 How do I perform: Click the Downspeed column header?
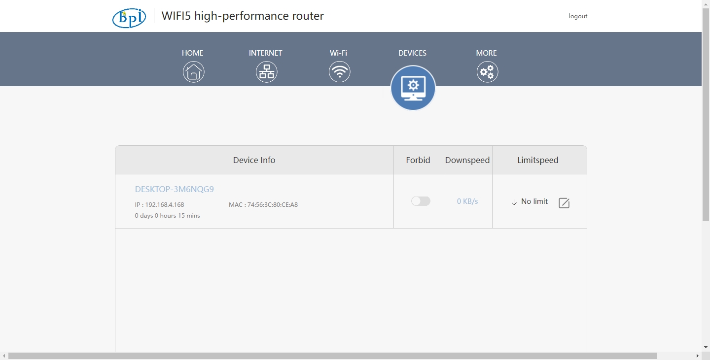pyautogui.click(x=467, y=160)
